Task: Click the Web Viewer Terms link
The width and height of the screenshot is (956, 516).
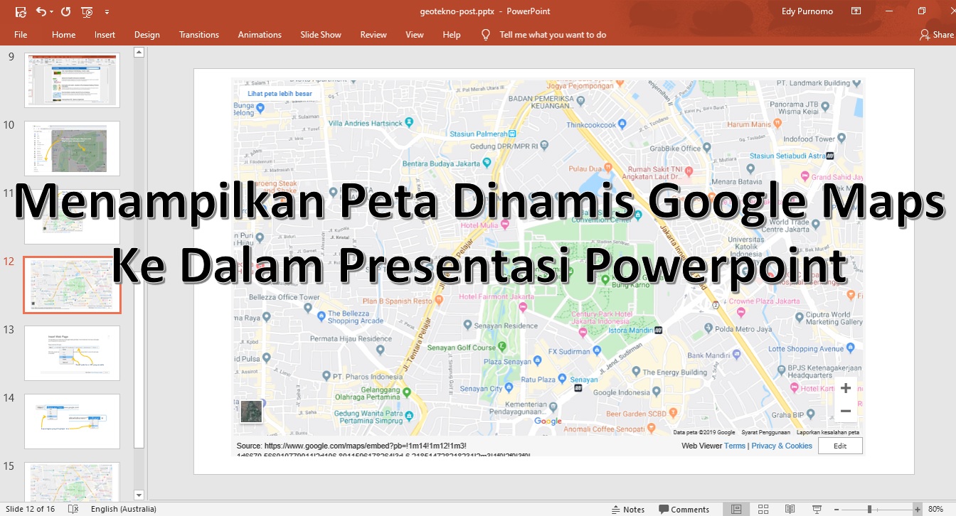Action: (x=735, y=446)
